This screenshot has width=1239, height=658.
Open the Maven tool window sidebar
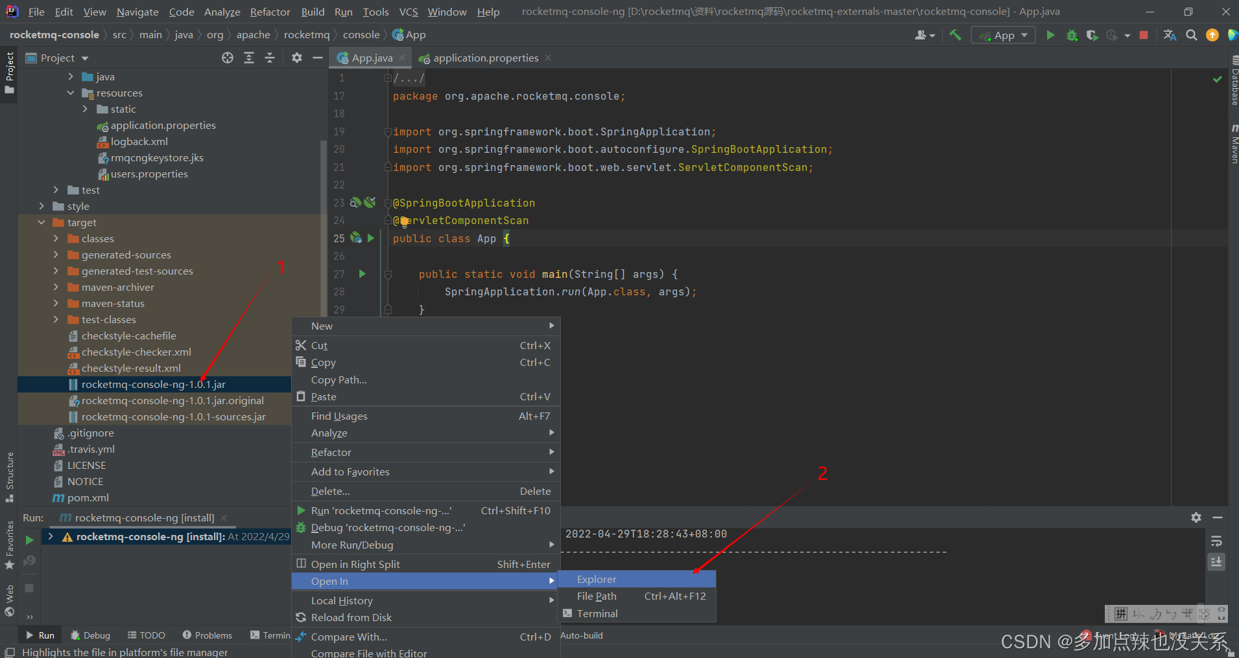(x=1234, y=144)
